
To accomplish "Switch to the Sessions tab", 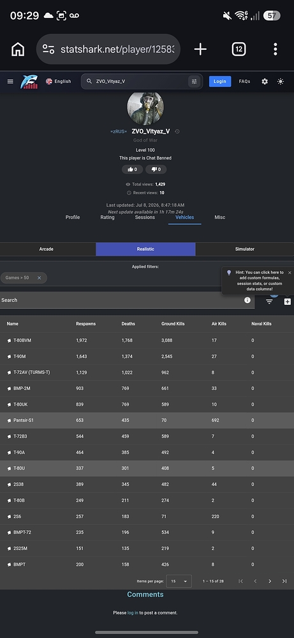I will (145, 218).
